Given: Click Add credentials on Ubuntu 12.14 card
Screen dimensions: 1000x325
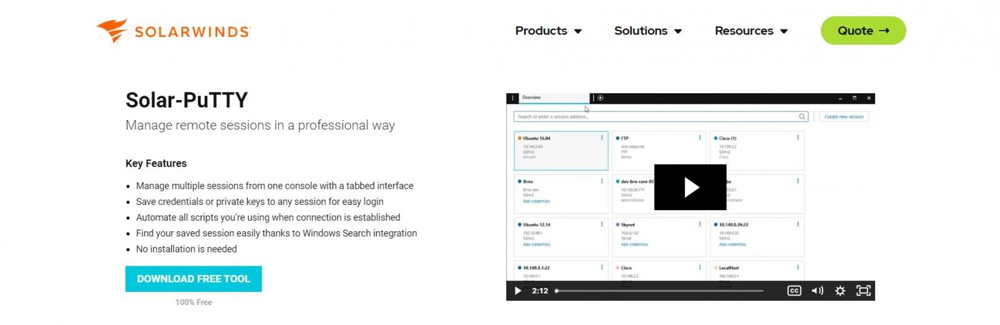Looking at the screenshot, I should [536, 244].
